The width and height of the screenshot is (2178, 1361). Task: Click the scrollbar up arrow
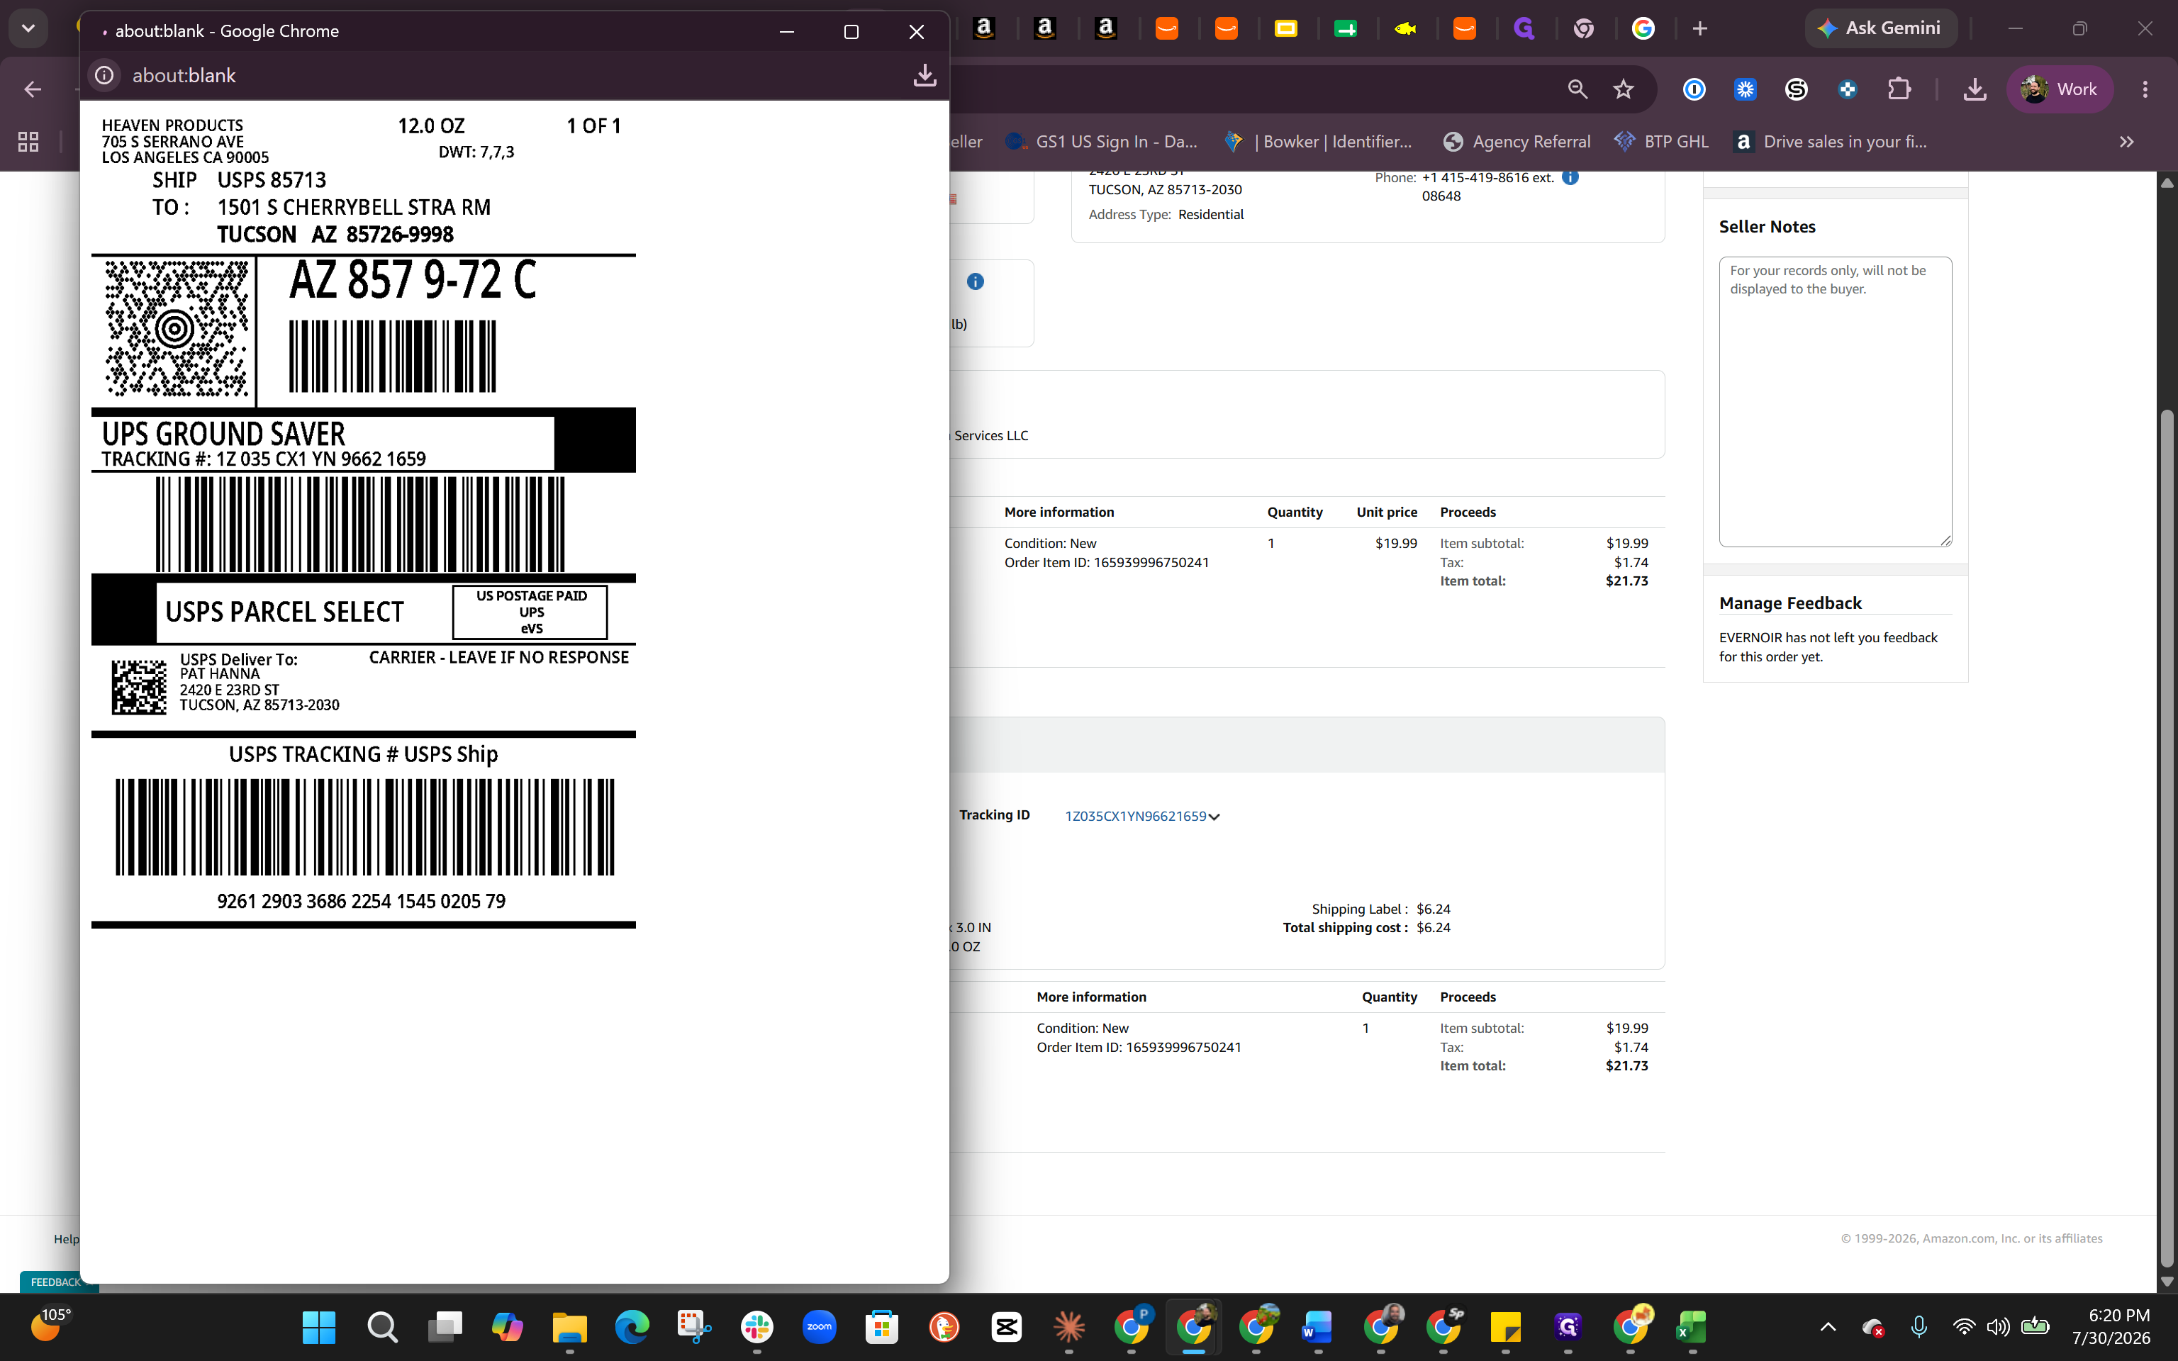pos(2167,183)
